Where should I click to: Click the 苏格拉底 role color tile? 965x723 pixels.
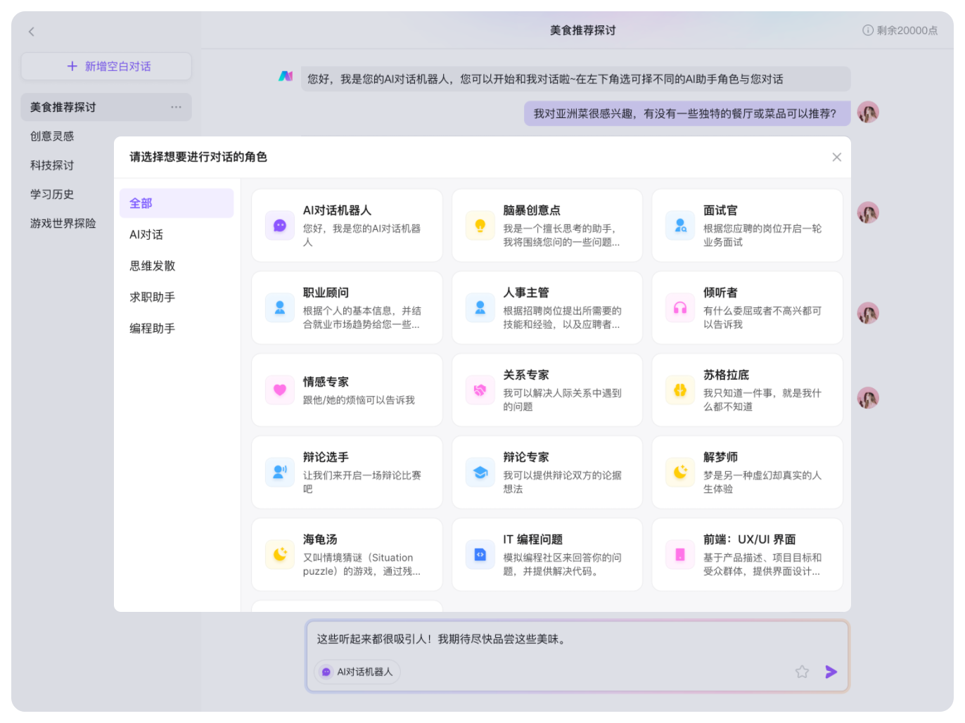[x=679, y=389]
